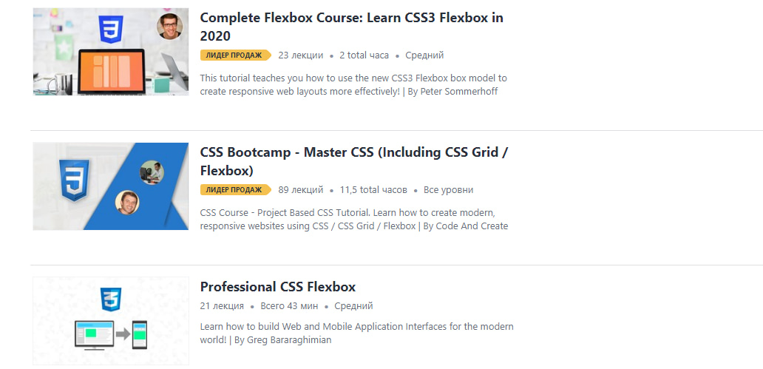Click lower instructor avatar on CSS Bootcamp thumbnail
763x369 pixels.
[127, 202]
